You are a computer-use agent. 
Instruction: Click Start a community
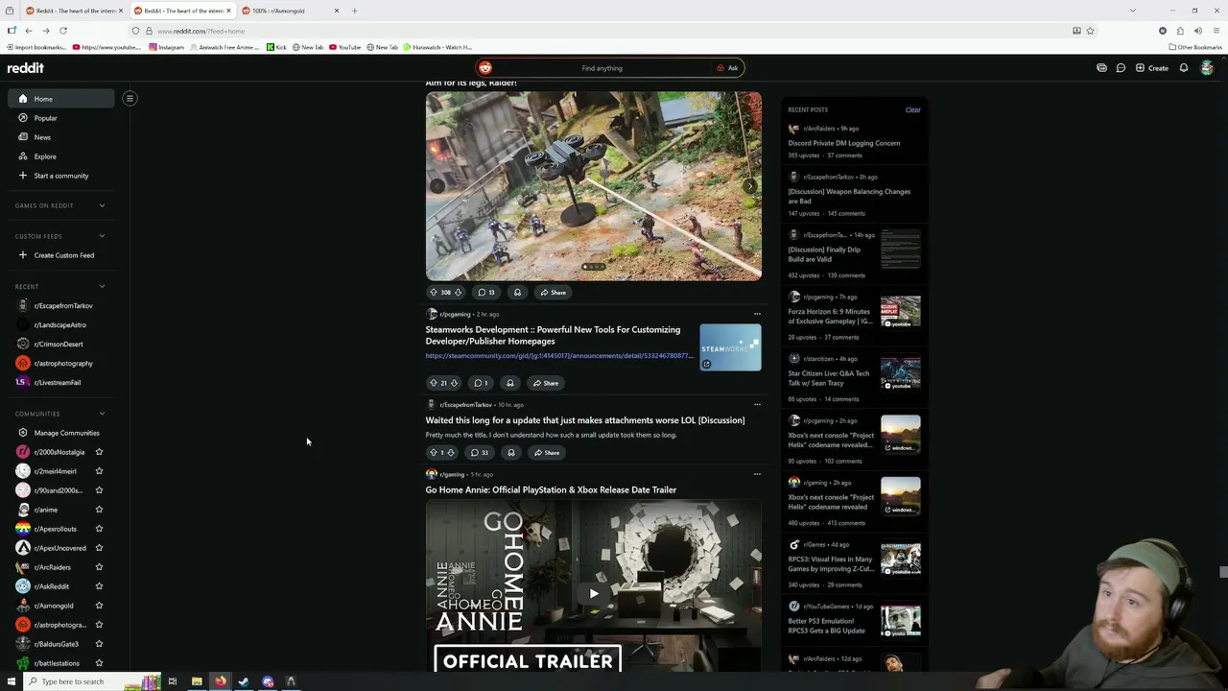click(60, 176)
